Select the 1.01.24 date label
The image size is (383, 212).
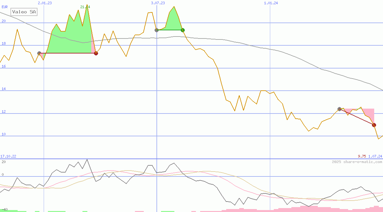(x=271, y=3)
